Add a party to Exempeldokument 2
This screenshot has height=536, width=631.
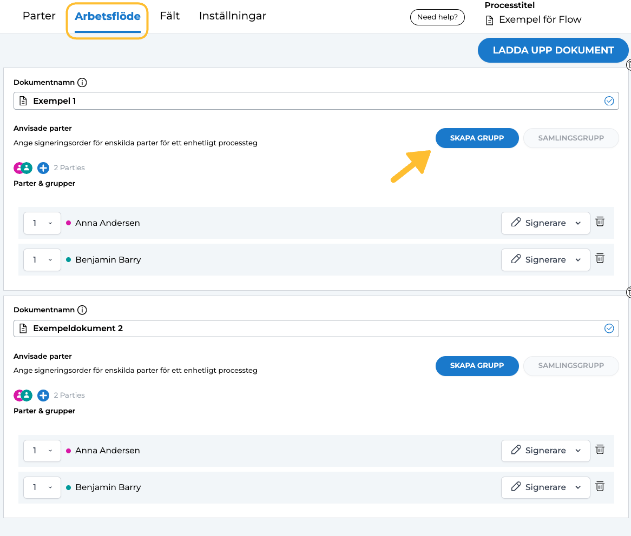[43, 395]
